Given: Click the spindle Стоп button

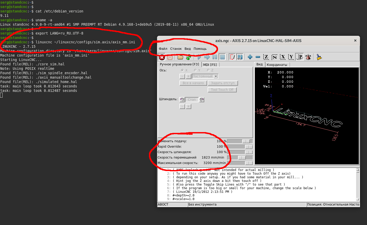Looking at the screenshot, I should (x=192, y=100).
